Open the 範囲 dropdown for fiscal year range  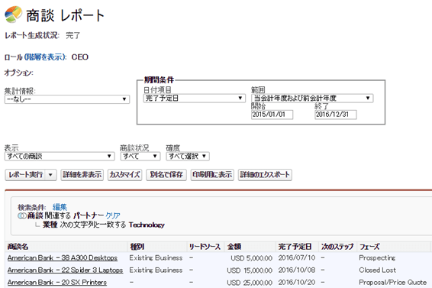pyautogui.click(x=312, y=99)
